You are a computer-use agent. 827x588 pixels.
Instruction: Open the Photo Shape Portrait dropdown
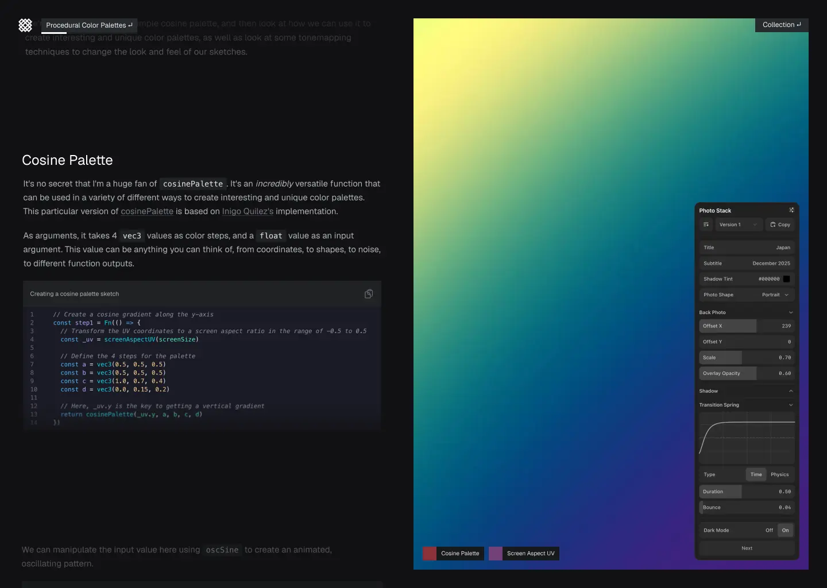775,295
